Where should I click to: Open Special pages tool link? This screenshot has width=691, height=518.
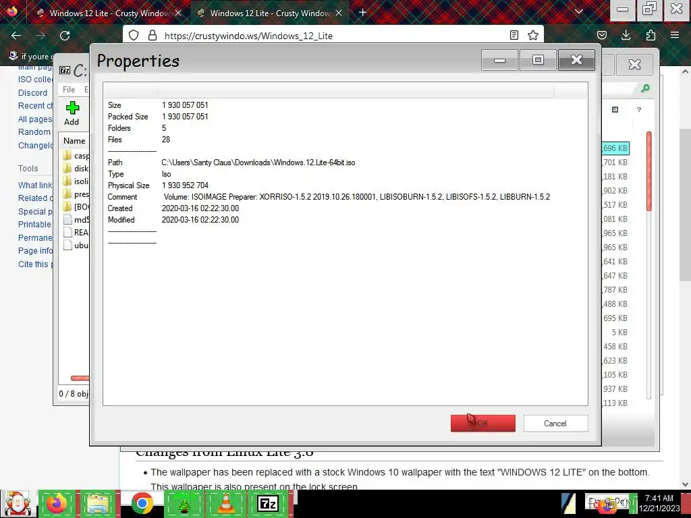[x=35, y=211]
